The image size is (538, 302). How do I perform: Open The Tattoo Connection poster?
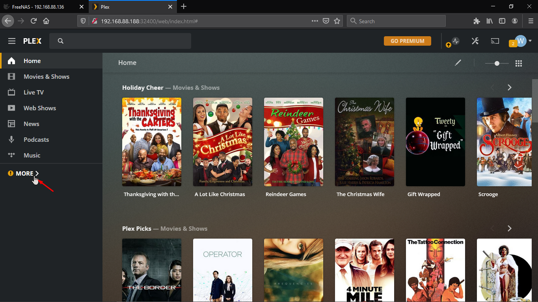(436, 270)
